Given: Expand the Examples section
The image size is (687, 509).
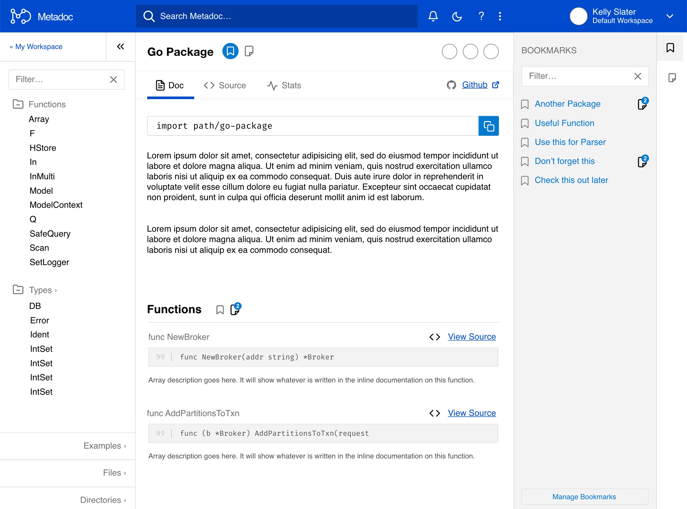Looking at the screenshot, I should click(x=105, y=446).
